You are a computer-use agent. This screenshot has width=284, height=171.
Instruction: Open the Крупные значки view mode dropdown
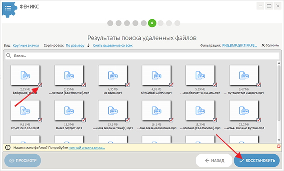tap(26, 45)
